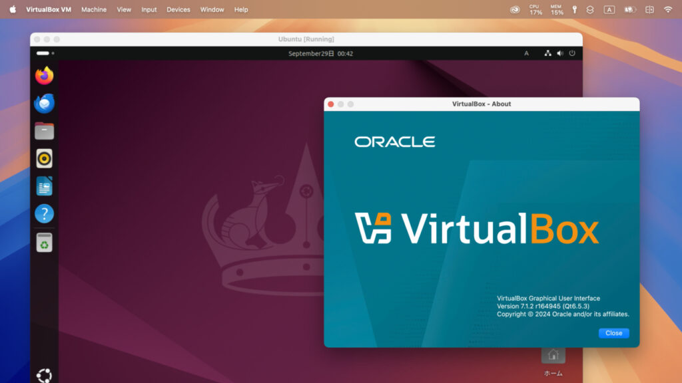Open Rhythmbox music player icon
682x383 pixels.
click(44, 158)
